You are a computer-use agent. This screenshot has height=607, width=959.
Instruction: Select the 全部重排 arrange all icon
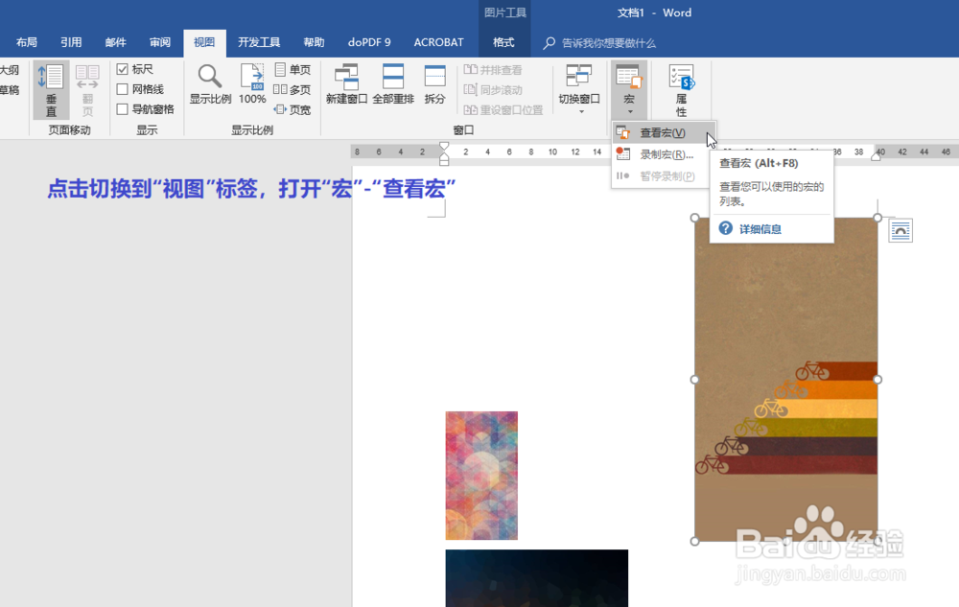(x=392, y=86)
